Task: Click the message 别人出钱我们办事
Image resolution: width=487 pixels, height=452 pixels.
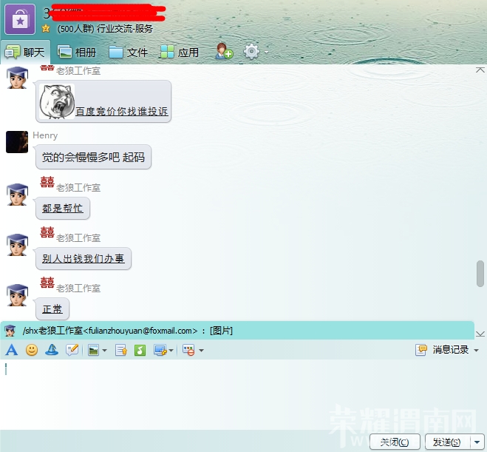Action: (84, 259)
